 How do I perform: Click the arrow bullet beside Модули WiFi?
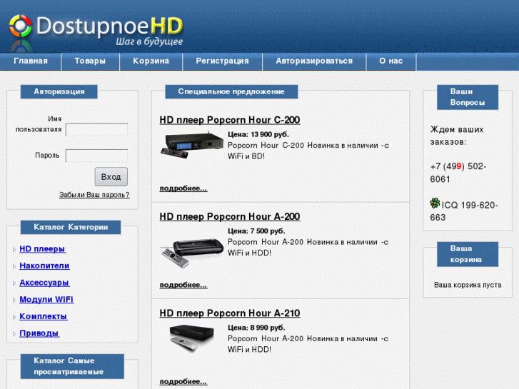pos(14,300)
